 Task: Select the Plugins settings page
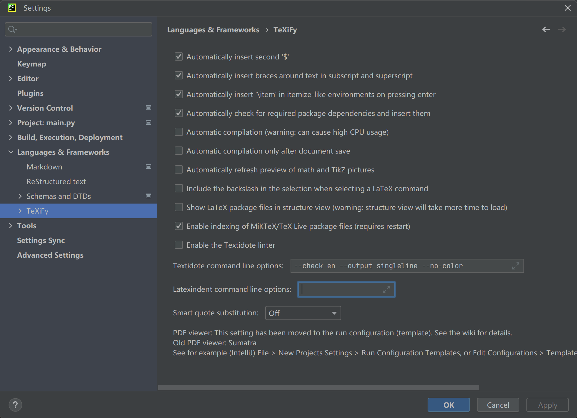click(30, 93)
